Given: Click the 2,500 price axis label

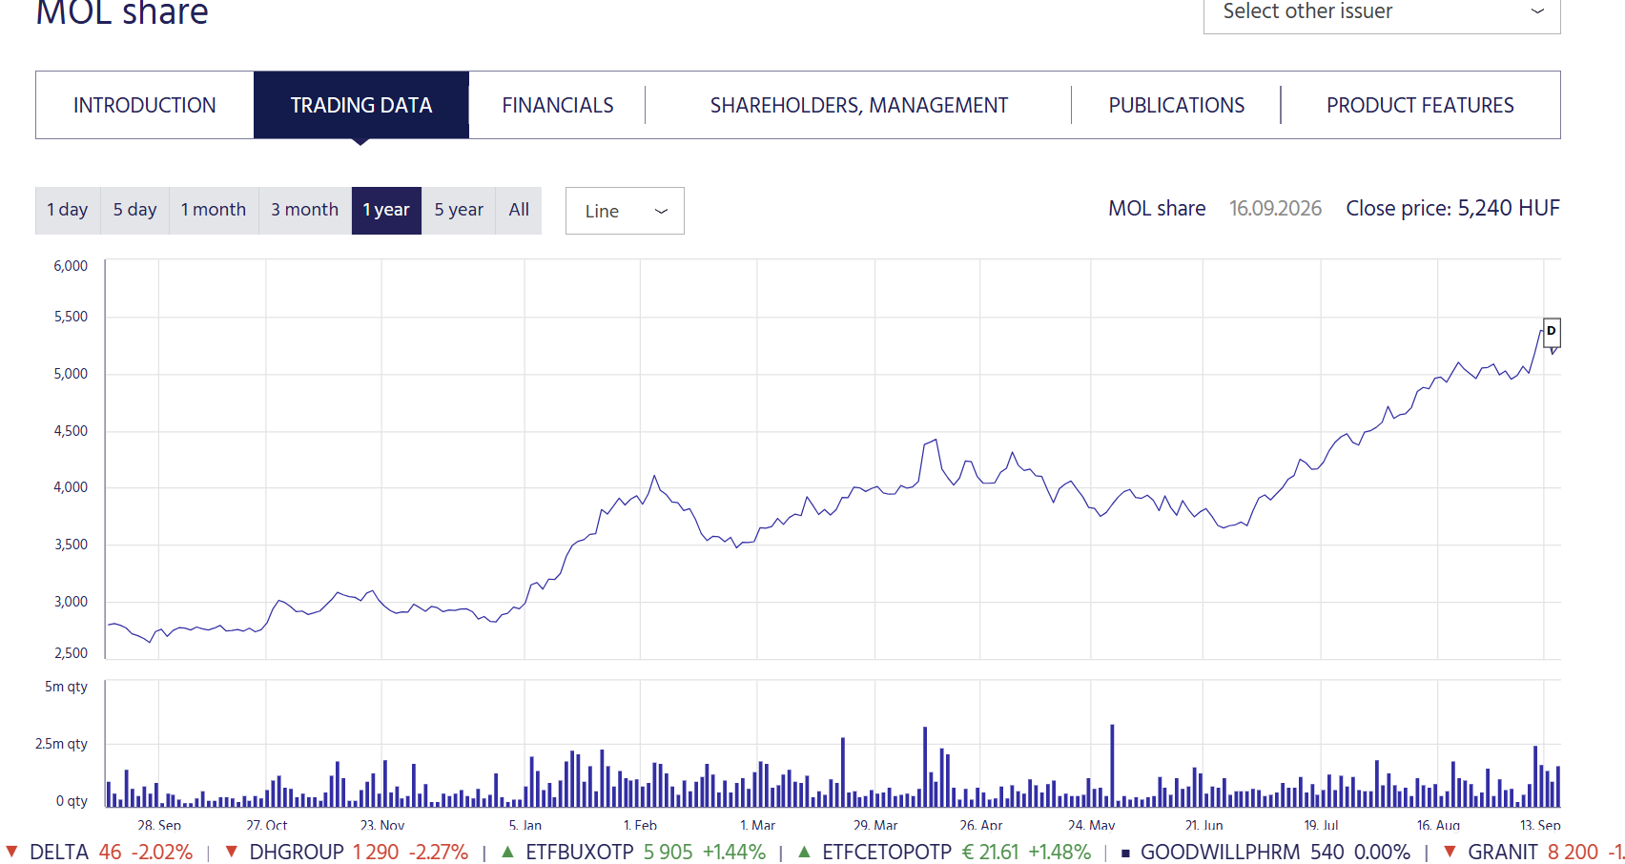Looking at the screenshot, I should pyautogui.click(x=71, y=653).
